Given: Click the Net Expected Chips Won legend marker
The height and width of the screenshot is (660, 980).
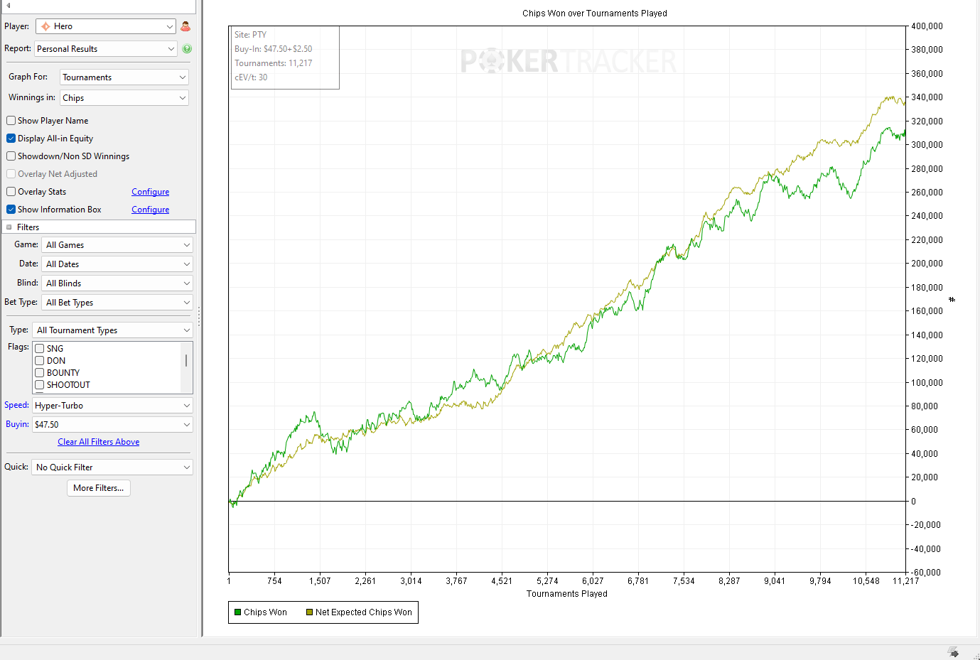Looking at the screenshot, I should [309, 612].
